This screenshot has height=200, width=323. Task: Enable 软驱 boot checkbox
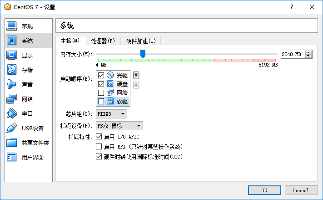tap(101, 101)
